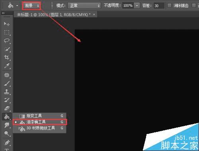Select the Dodge tool
This screenshot has width=199, height=151.
[x=7, y=134]
